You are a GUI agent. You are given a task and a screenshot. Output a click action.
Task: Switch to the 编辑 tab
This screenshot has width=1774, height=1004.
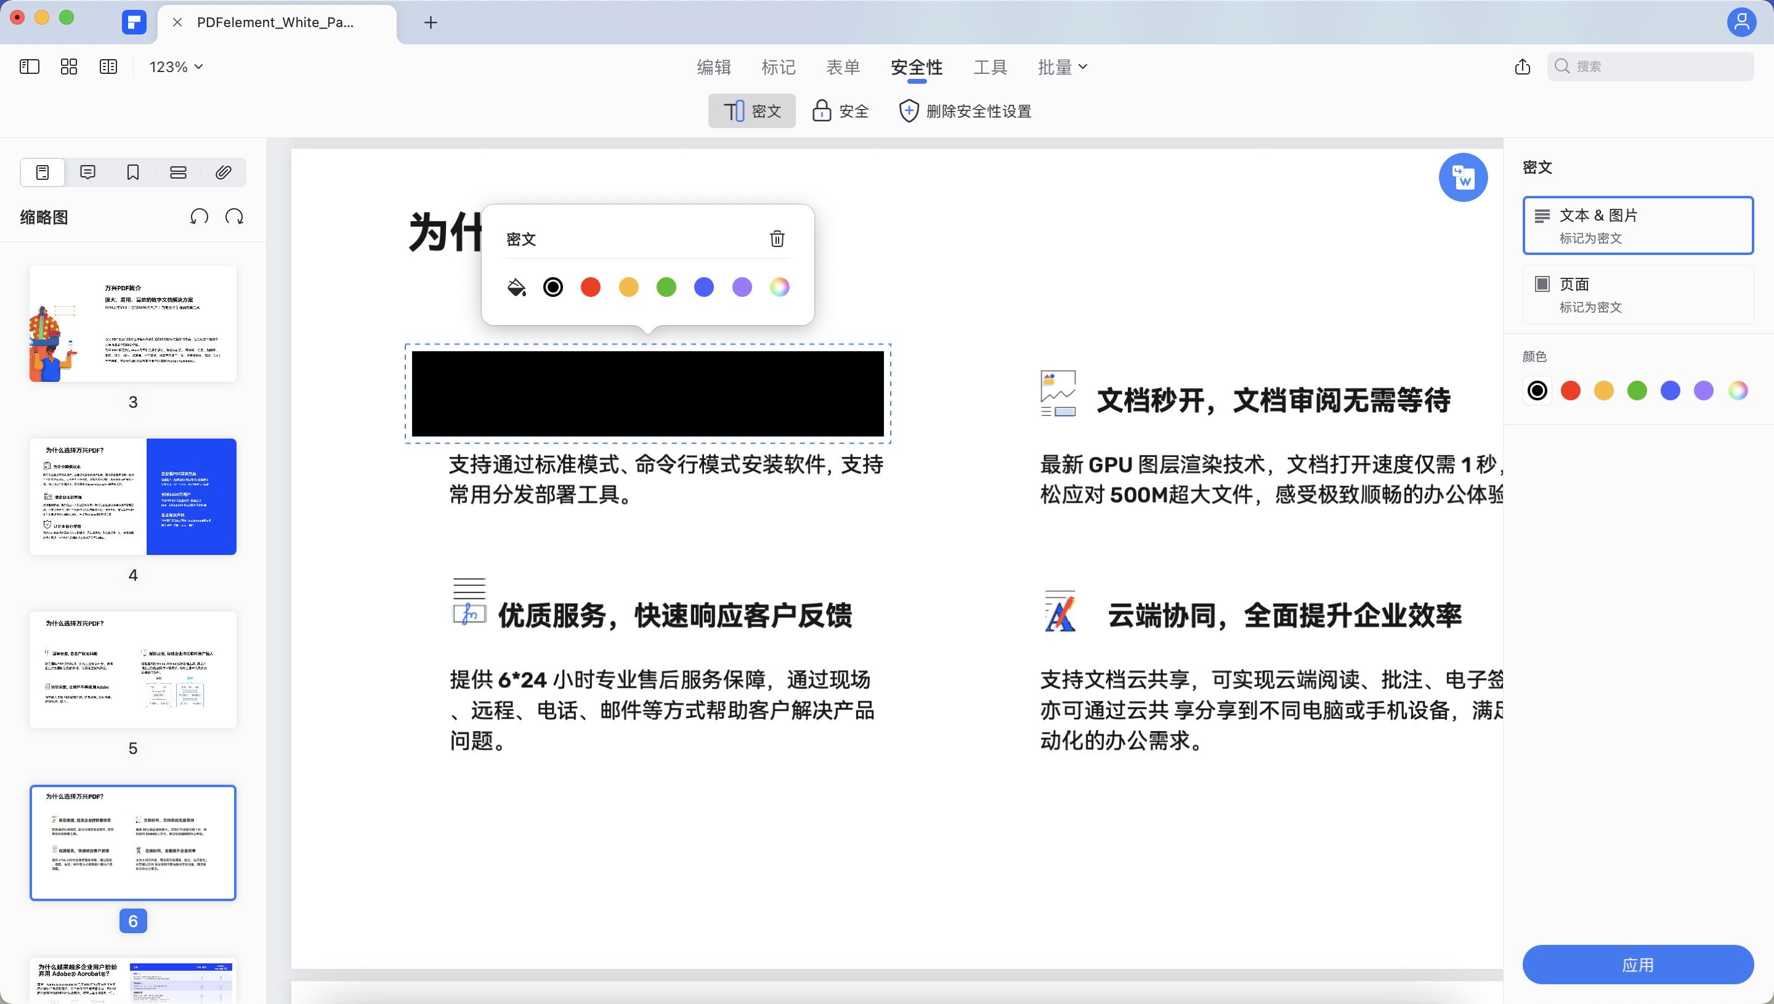[x=715, y=67]
